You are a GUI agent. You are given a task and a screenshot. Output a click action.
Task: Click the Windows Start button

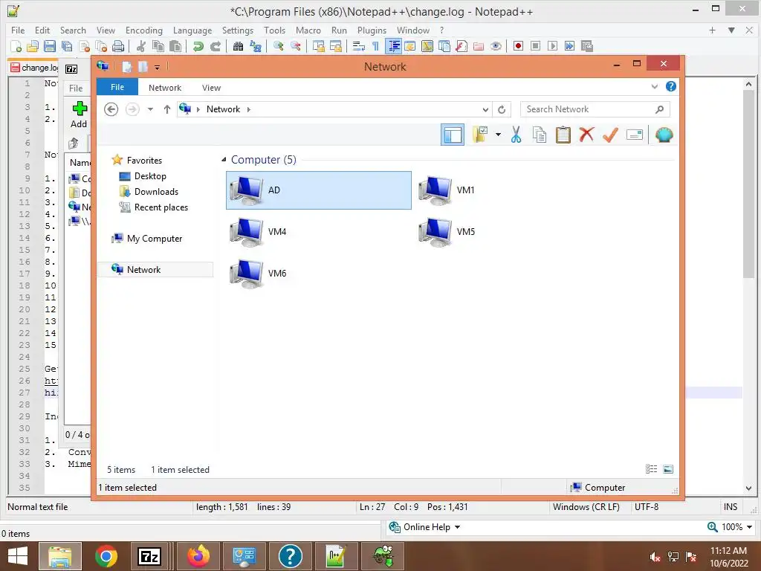(17, 556)
